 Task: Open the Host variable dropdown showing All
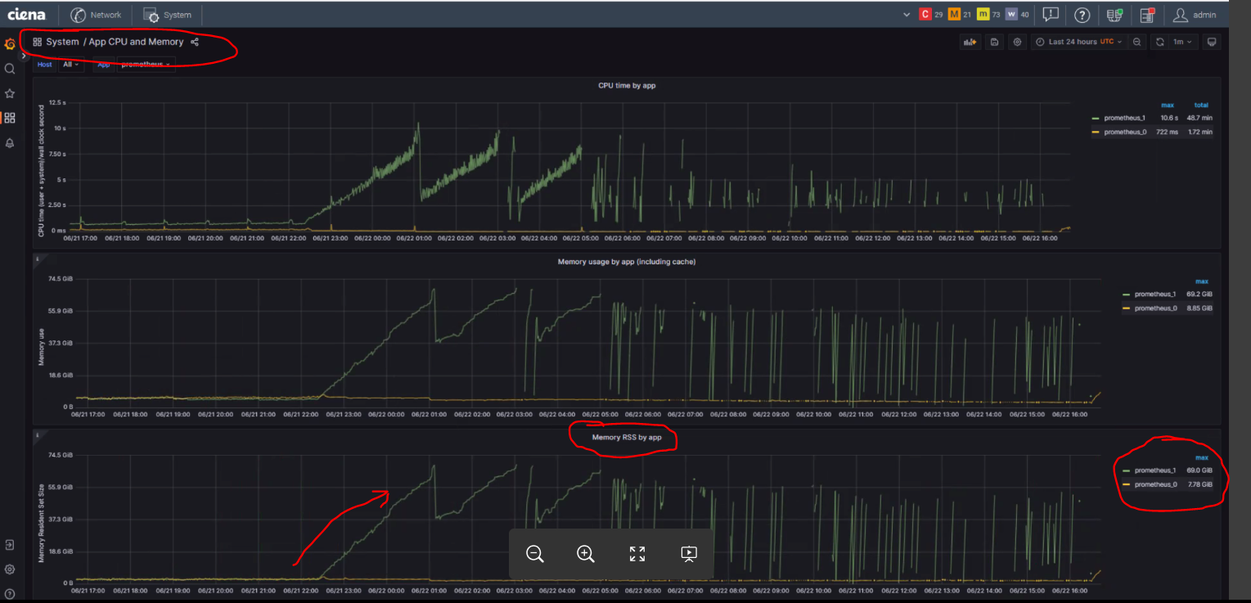(x=71, y=64)
